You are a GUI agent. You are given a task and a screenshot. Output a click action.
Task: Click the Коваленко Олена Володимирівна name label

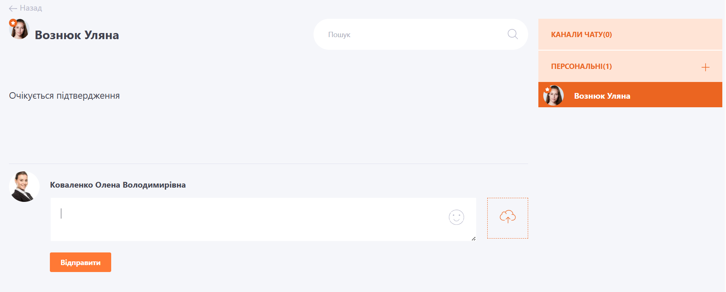click(118, 185)
